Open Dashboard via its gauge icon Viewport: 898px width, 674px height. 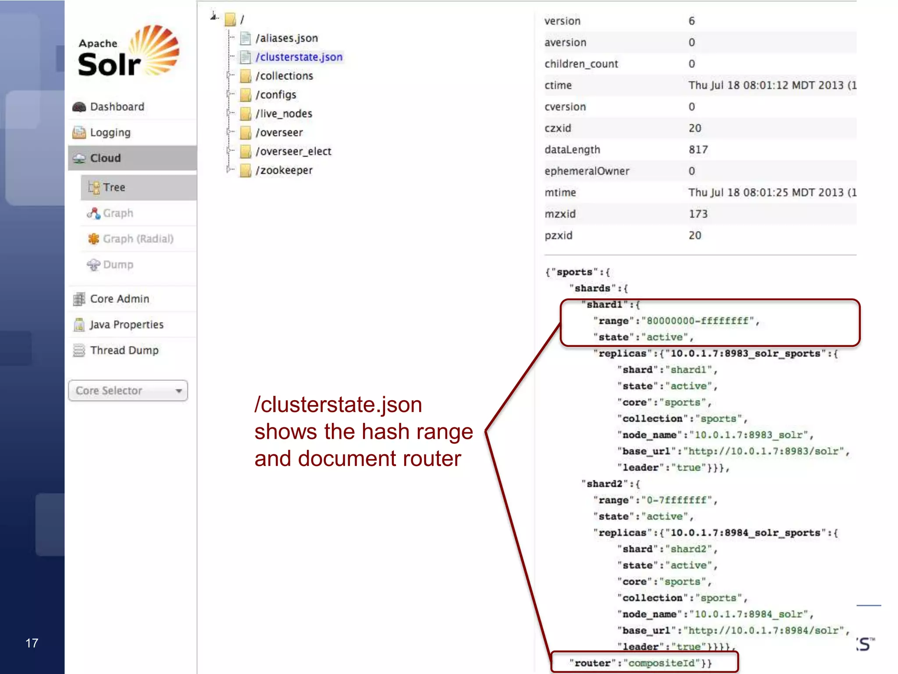[x=79, y=107]
